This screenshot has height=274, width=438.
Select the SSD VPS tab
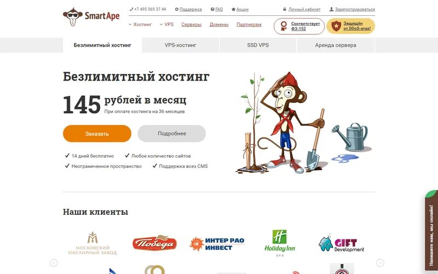pos(258,45)
